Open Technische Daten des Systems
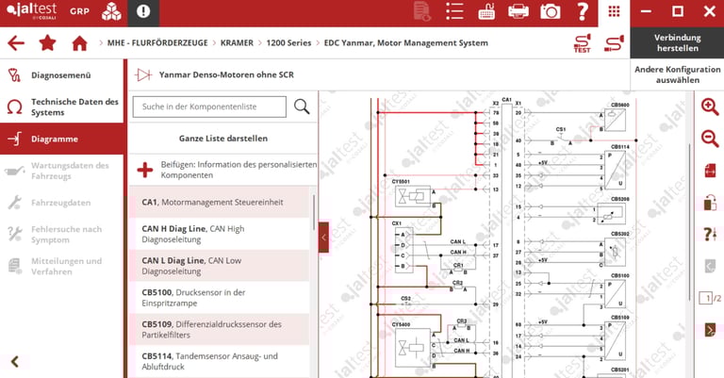Image resolution: width=724 pixels, height=378 pixels. 62,107
